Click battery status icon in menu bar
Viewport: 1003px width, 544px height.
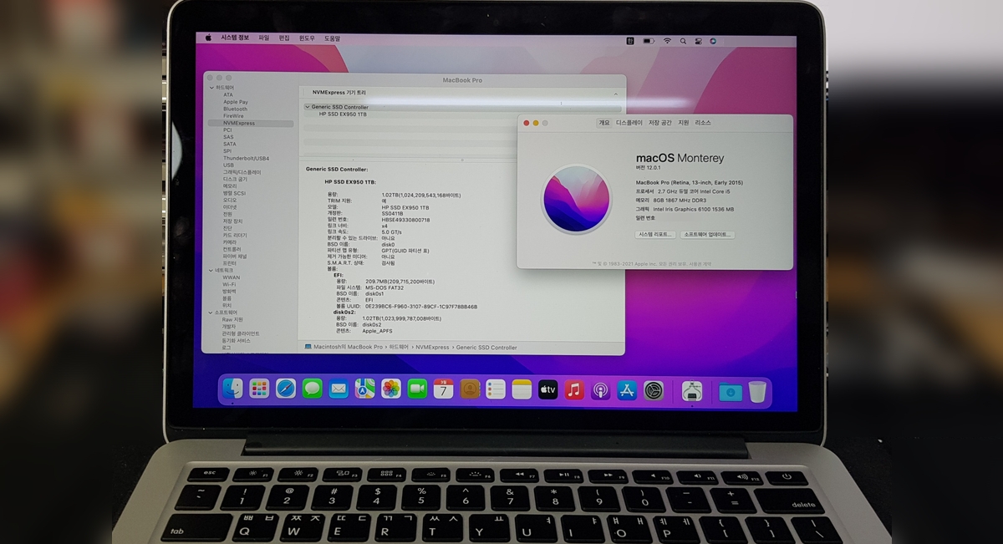coord(649,40)
